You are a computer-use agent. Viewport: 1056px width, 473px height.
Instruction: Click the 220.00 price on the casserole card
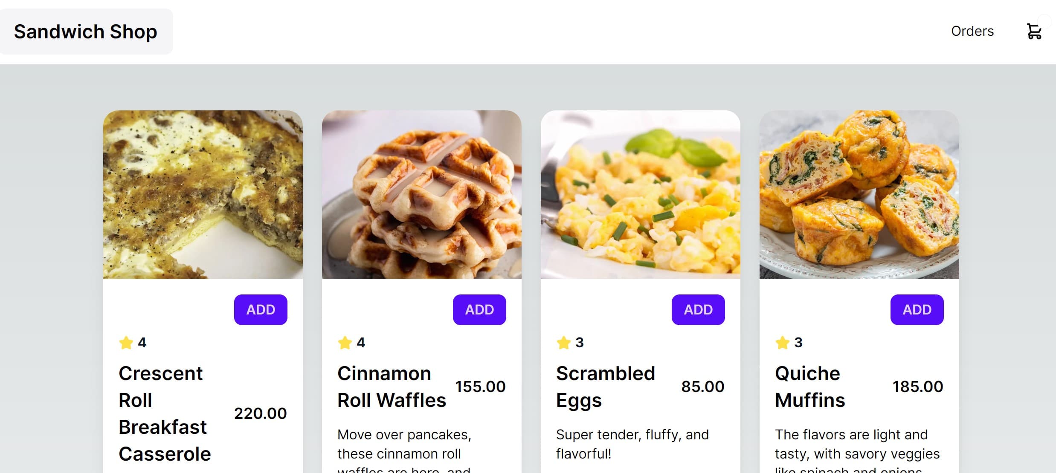tap(261, 413)
